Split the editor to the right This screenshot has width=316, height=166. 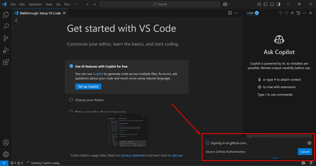[x=230, y=13]
